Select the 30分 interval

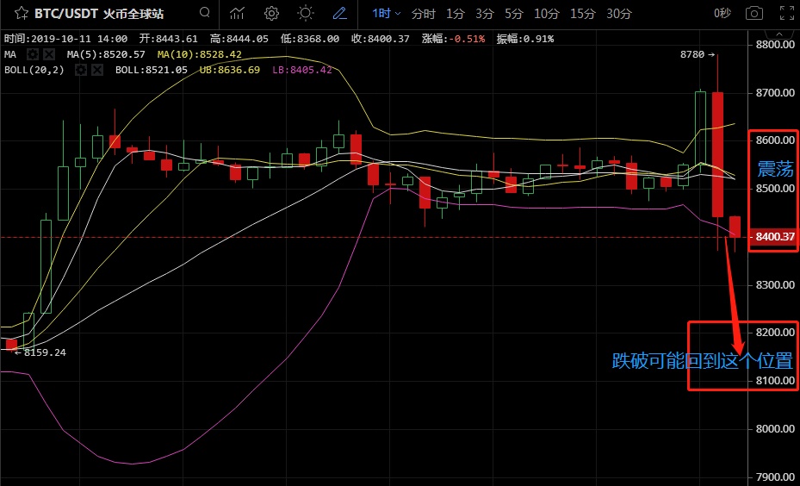click(619, 14)
